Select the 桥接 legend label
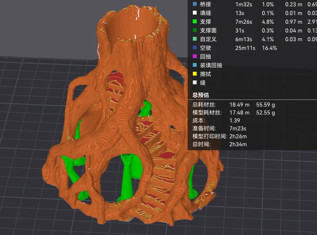This screenshot has width=317, height=235. (x=206, y=4)
